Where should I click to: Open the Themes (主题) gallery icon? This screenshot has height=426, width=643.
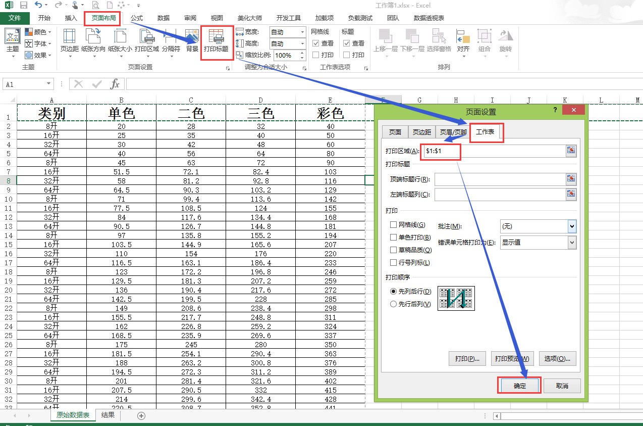13,38
